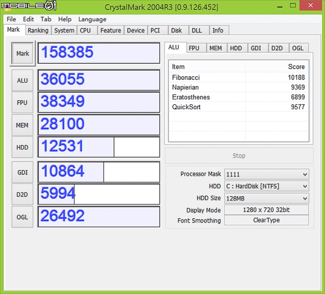Image resolution: width=325 pixels, height=294 pixels.
Task: Select the Eratosthenes row
Action: pyautogui.click(x=239, y=97)
